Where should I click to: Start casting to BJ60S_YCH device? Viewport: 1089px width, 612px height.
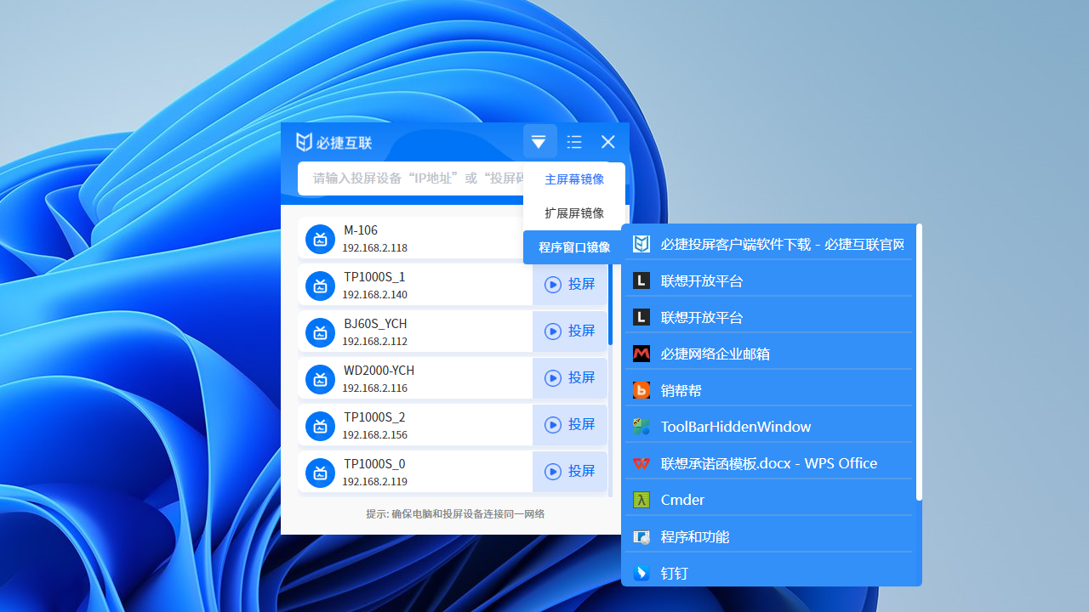click(570, 331)
